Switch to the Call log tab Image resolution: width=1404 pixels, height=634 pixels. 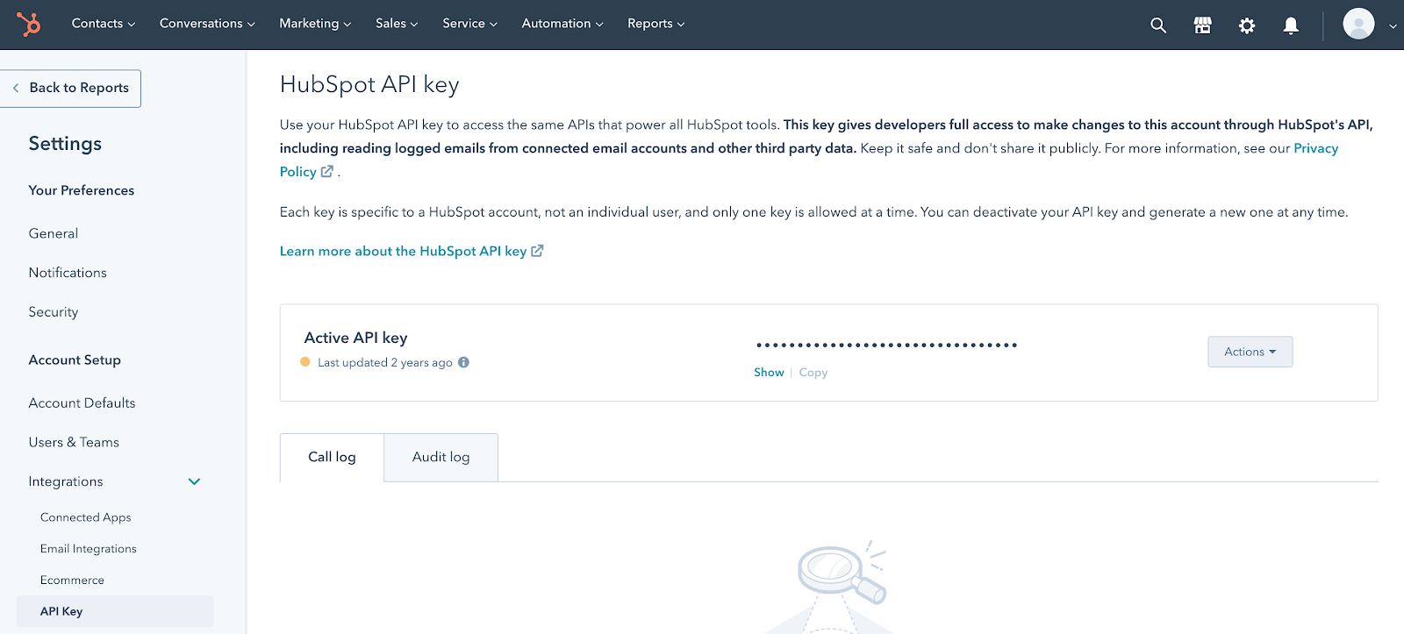pyautogui.click(x=332, y=457)
